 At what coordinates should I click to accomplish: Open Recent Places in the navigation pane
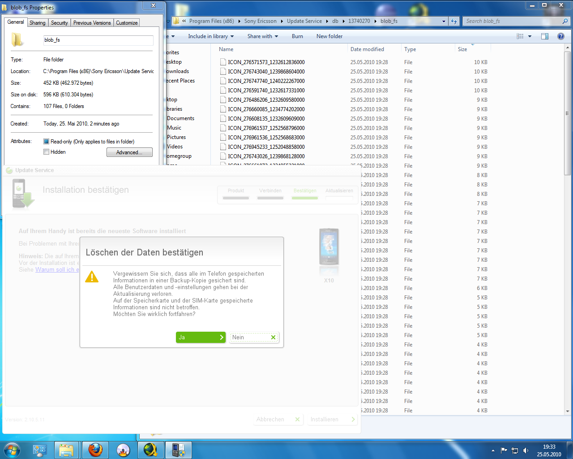(180, 81)
